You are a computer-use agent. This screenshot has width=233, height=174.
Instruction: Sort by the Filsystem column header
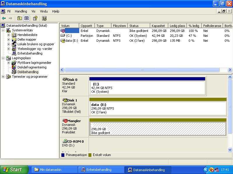click(x=119, y=26)
